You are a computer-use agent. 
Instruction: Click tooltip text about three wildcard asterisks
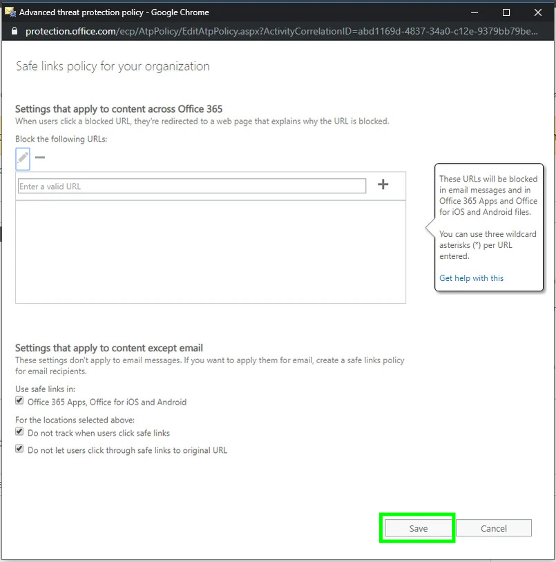[488, 245]
